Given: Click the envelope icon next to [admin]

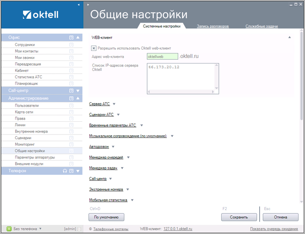Looking at the screenshot, I should [x=79, y=228].
